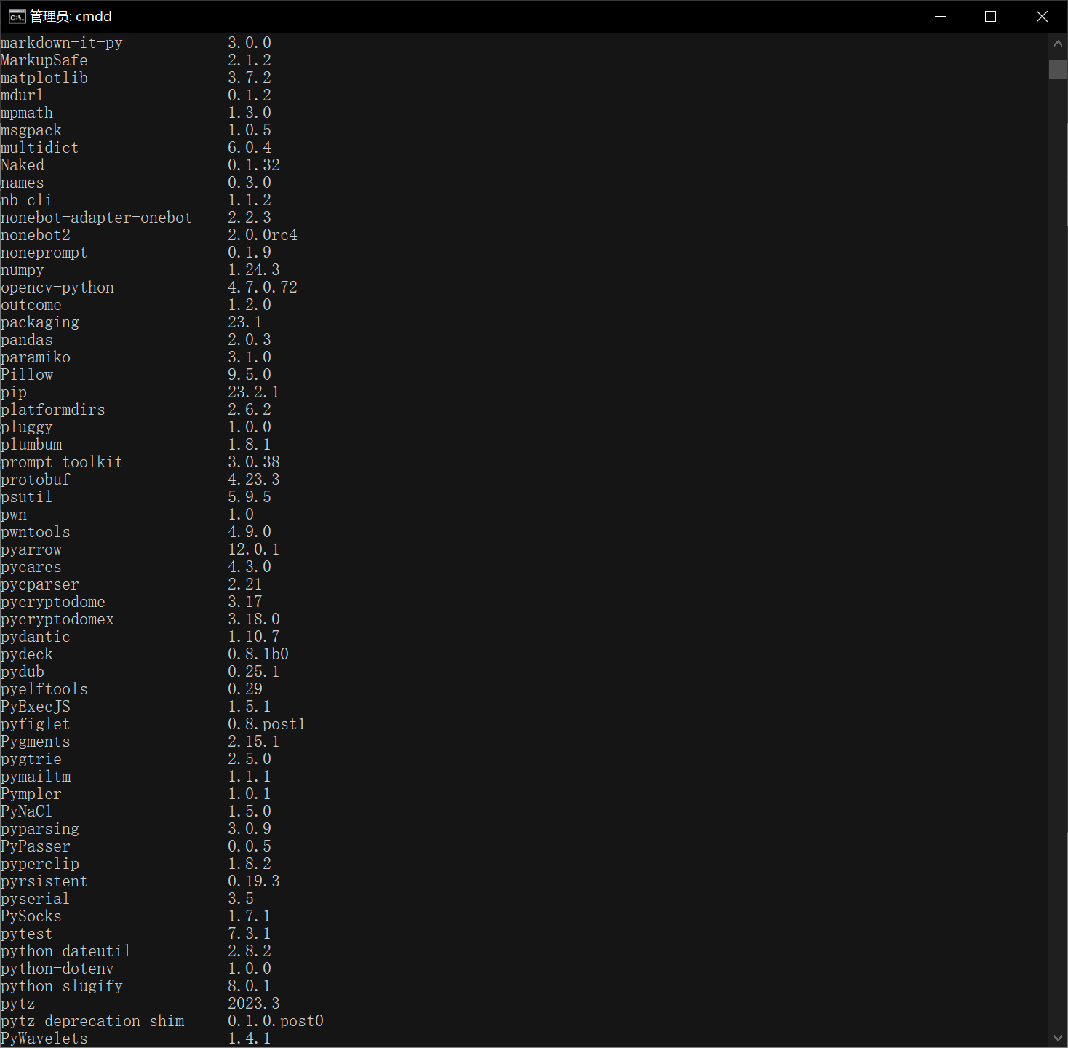Click matplotlib version 3.7.2
Screen dimensions: 1068x1048
point(250,78)
